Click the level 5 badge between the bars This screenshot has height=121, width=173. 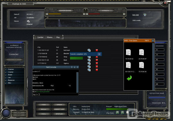click(85, 10)
